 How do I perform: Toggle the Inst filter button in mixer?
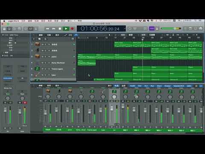(x=140, y=86)
